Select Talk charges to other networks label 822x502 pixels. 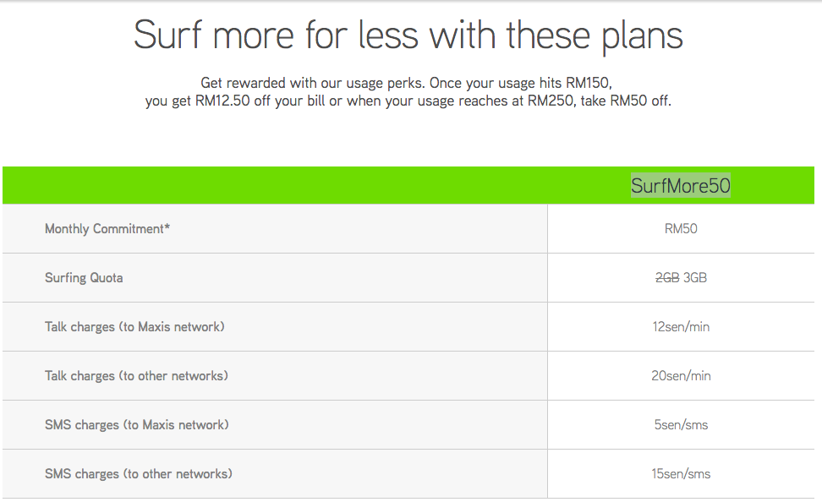[136, 376]
